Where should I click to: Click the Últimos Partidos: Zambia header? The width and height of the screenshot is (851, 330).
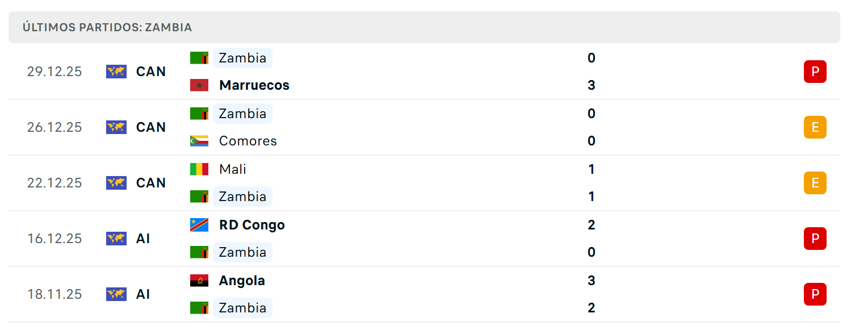(x=424, y=27)
